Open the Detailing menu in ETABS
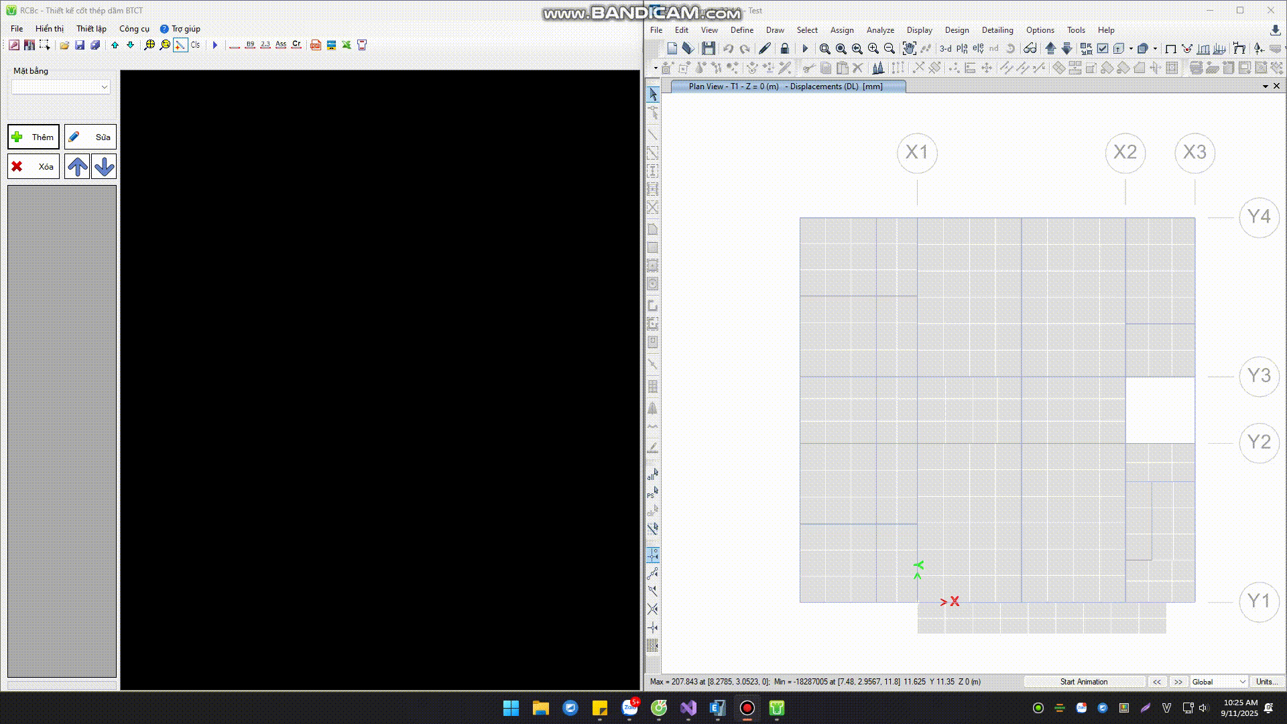Viewport: 1287px width, 724px height. coord(997,30)
